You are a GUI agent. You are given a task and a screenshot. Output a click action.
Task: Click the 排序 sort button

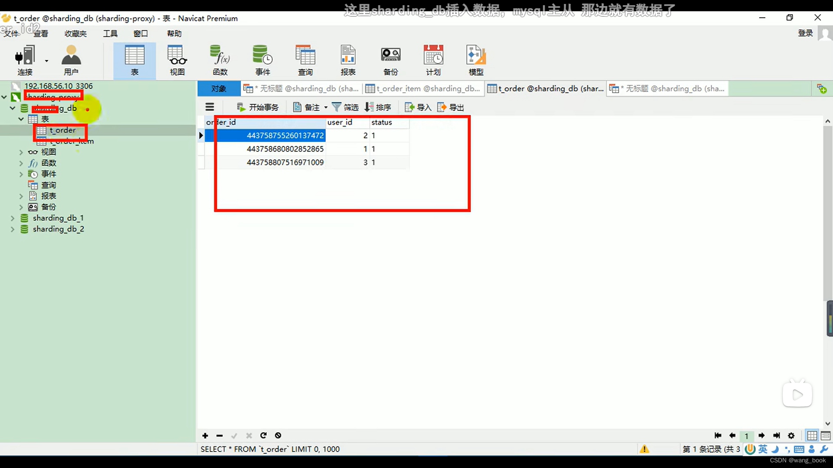(x=378, y=107)
